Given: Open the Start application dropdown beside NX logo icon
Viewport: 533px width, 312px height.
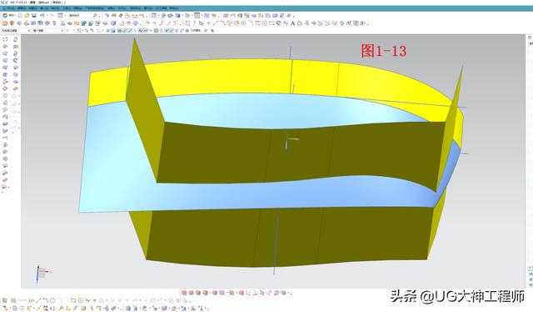Looking at the screenshot, I should pos(9,15).
